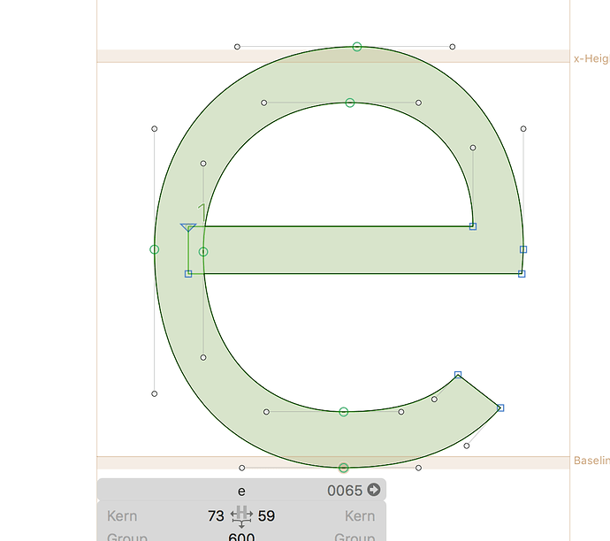Screen dimensions: 610x541
Task: Click the right Kern field
Action: pyautogui.click(x=358, y=516)
